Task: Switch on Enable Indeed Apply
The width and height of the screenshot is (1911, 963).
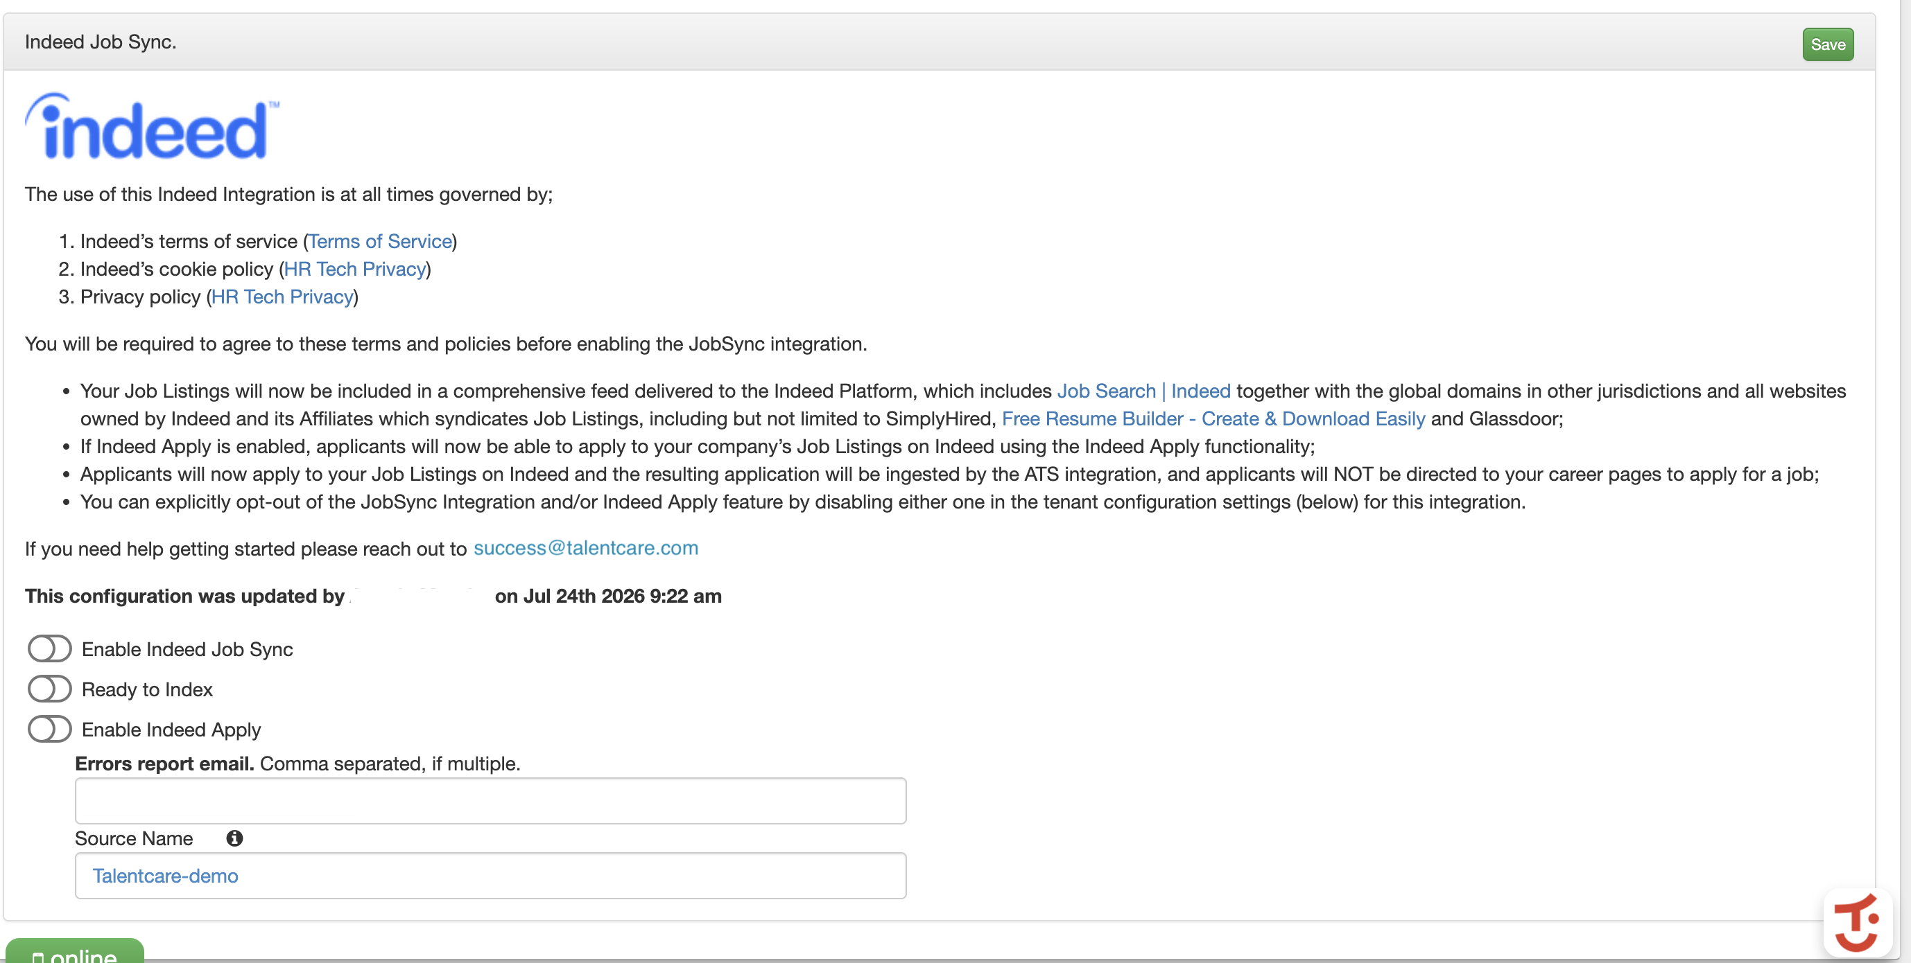Action: pyautogui.click(x=50, y=729)
